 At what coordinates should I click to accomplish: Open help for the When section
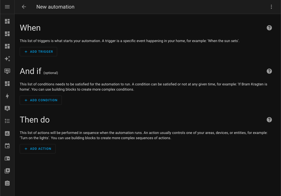tap(269, 28)
